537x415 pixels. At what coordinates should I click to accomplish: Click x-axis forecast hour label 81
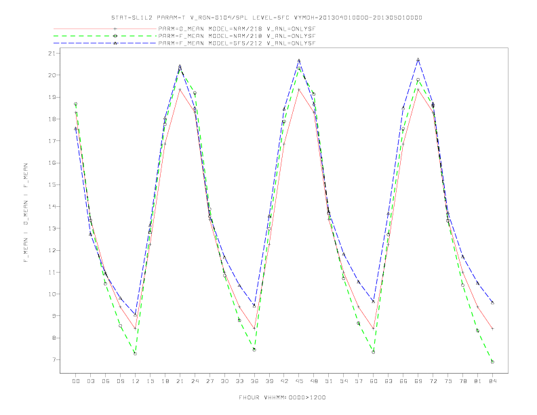point(478,381)
